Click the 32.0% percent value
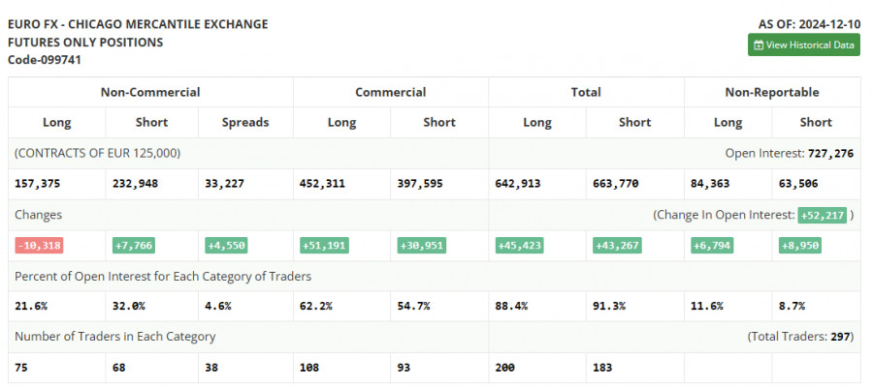873x388 pixels. (x=128, y=306)
